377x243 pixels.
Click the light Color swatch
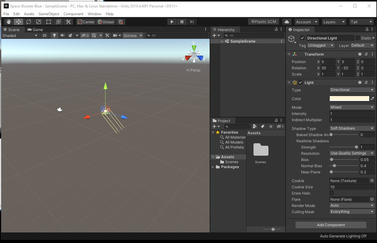point(349,99)
